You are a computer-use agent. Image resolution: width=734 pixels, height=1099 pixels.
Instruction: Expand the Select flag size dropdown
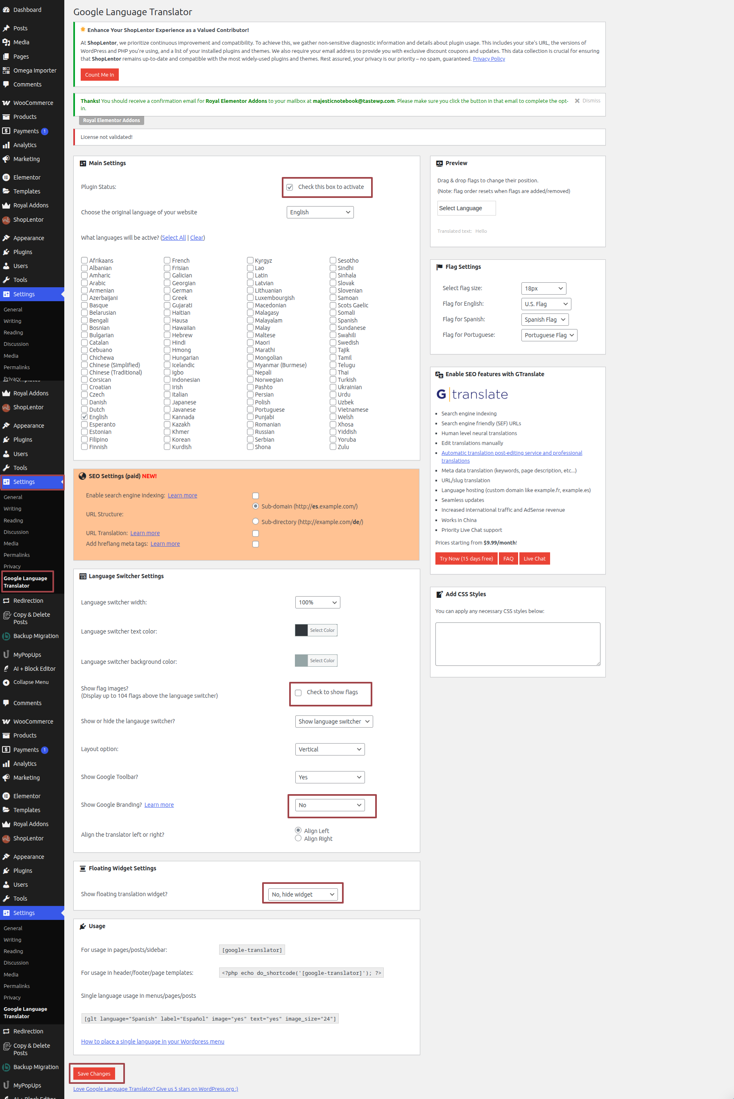pyautogui.click(x=544, y=288)
